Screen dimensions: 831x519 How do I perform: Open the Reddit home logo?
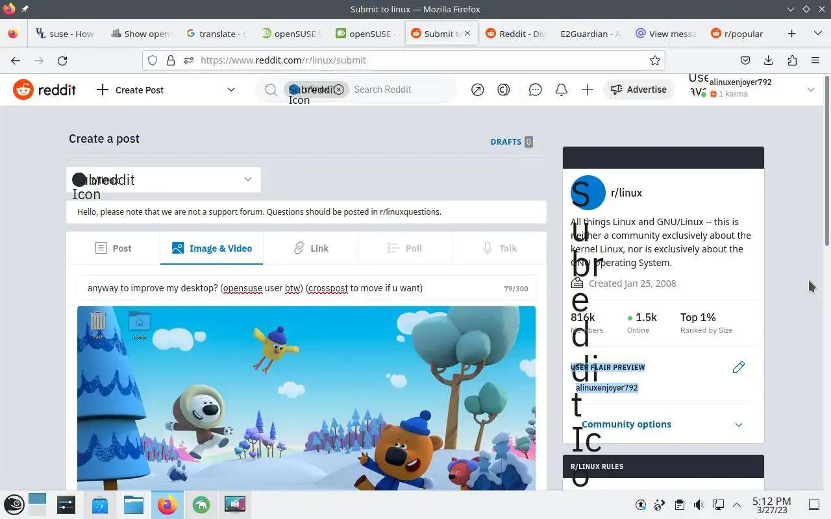(44, 90)
